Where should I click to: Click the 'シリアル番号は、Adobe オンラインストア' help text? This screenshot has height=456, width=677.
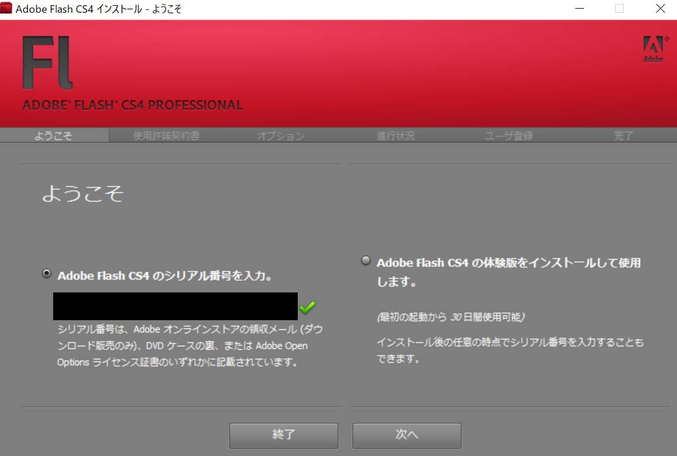(x=190, y=346)
